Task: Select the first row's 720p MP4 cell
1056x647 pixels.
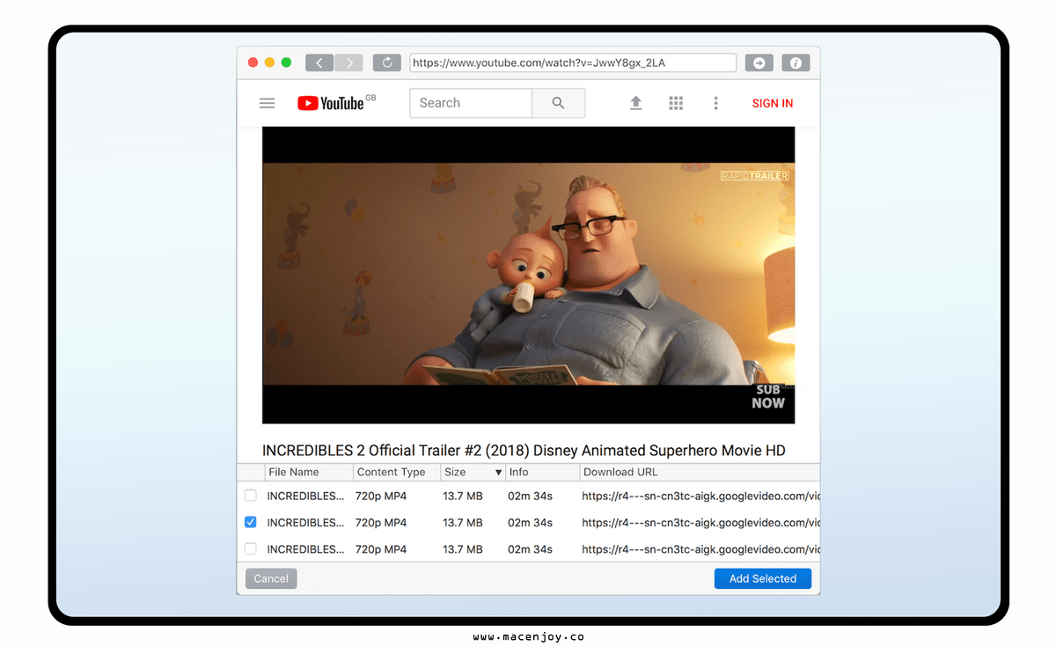Action: [x=381, y=496]
